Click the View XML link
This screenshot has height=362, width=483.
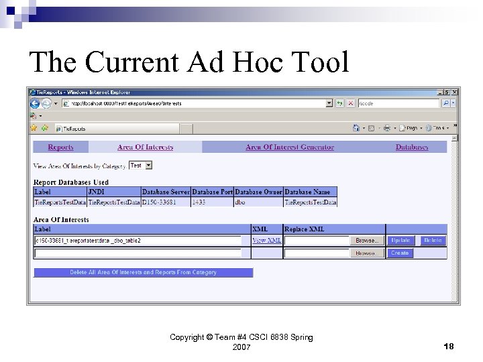coord(267,241)
